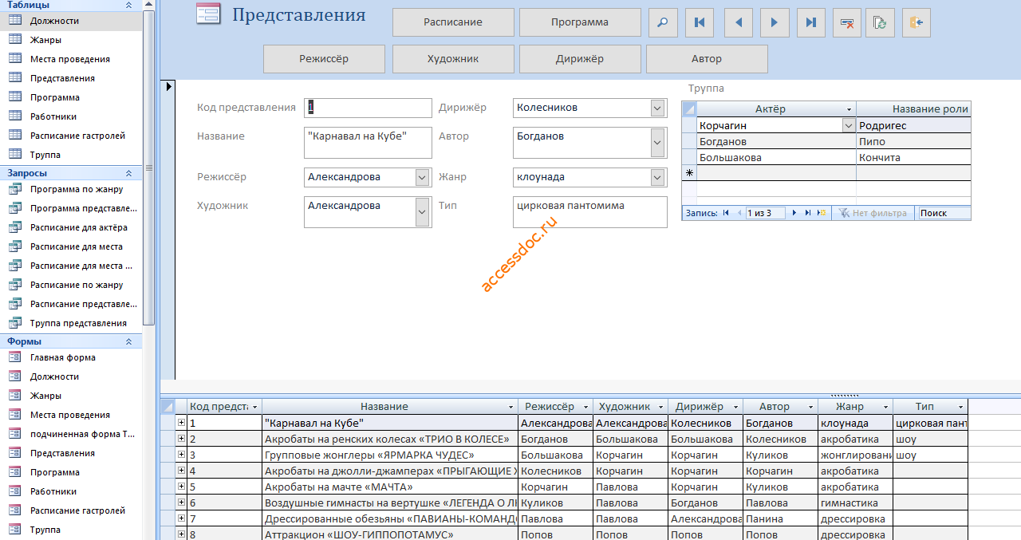Go to first record in Труппа navigator
1021x540 pixels.
click(726, 213)
